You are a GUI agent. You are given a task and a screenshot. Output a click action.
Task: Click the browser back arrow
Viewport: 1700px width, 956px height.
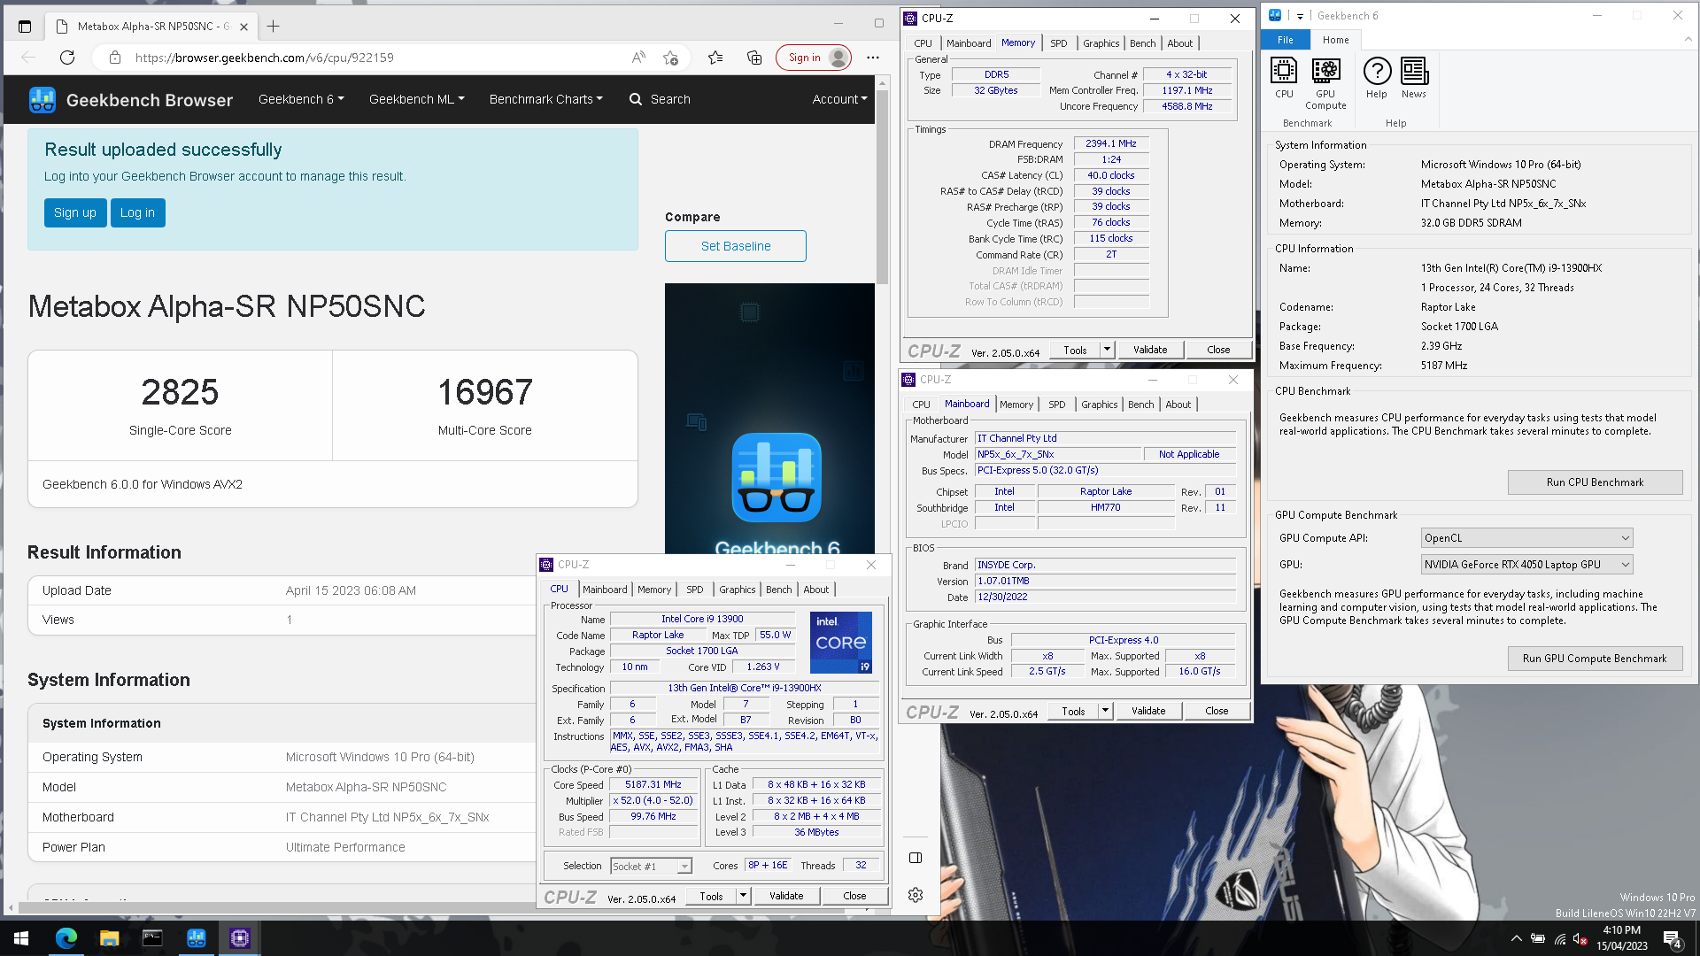[28, 58]
